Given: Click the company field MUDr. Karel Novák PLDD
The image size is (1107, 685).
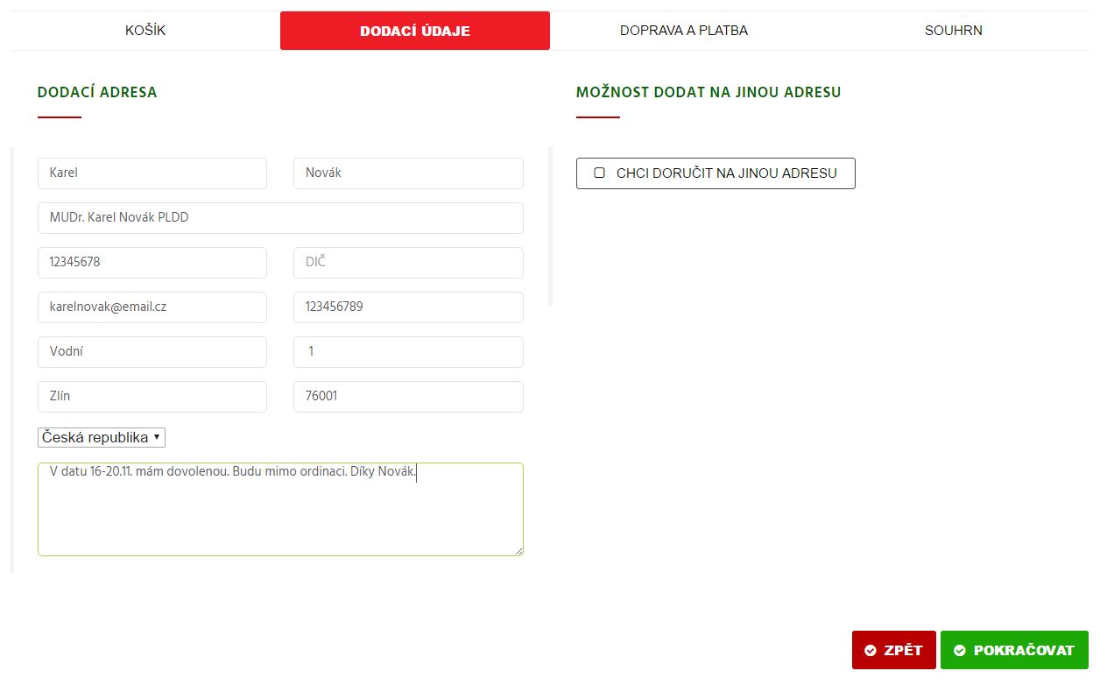Looking at the screenshot, I should 280,218.
